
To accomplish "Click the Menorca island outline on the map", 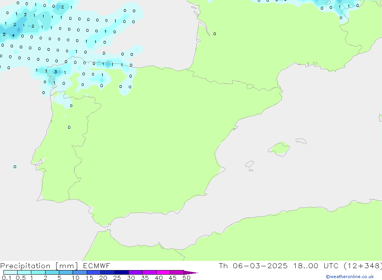I will point(301,141).
